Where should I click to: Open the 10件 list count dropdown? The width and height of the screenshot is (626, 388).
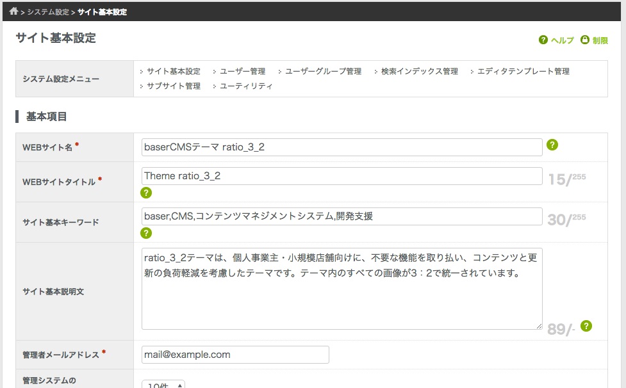tap(163, 384)
